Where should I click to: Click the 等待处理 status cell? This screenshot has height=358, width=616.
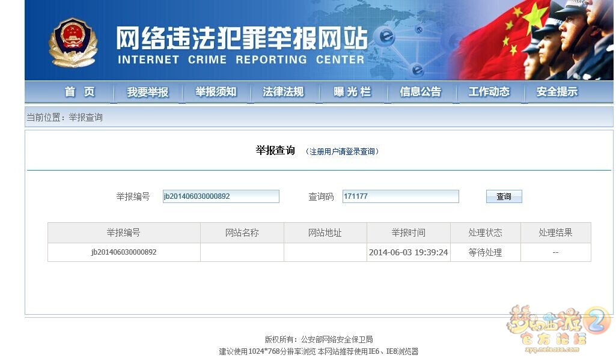[485, 253]
